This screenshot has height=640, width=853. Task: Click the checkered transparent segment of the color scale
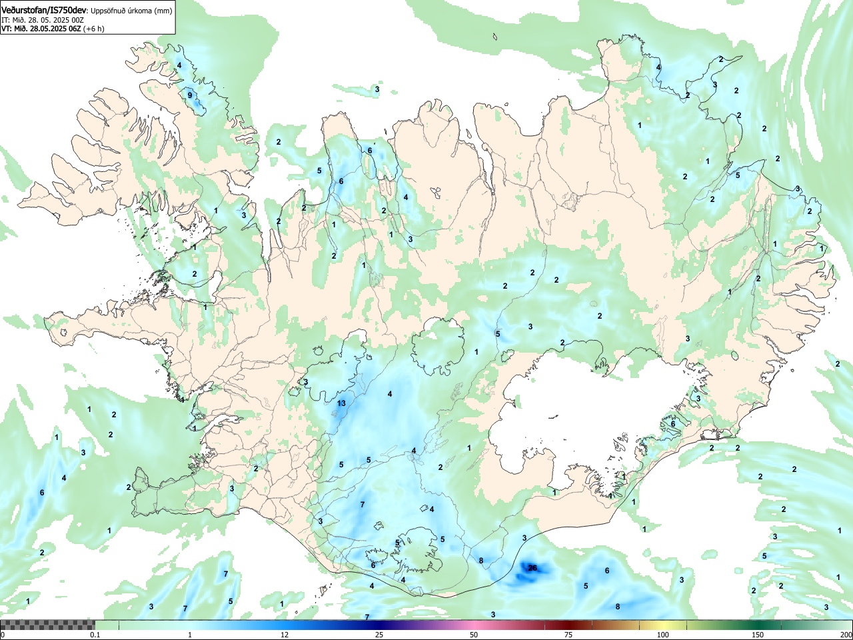(x=47, y=625)
